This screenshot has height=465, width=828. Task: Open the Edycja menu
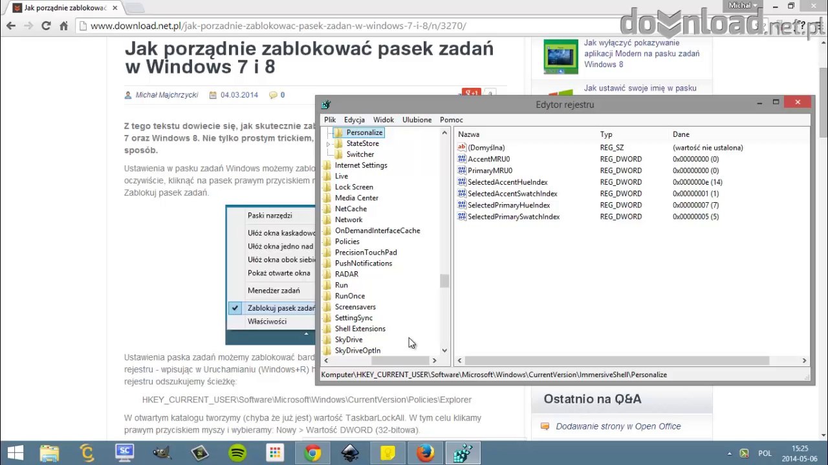point(354,119)
